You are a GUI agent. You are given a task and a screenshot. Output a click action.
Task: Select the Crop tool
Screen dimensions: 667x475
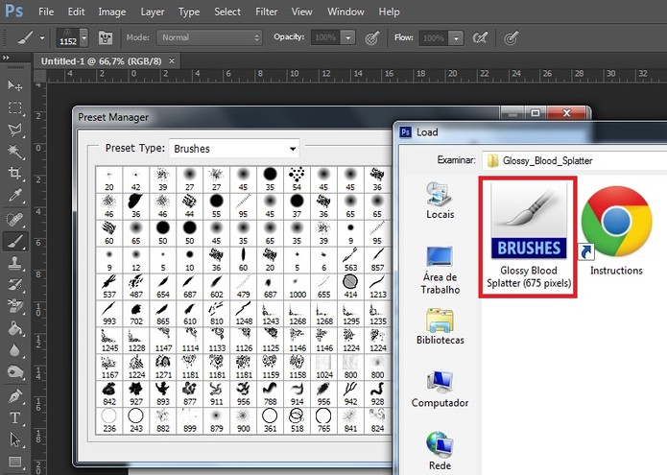coord(15,173)
